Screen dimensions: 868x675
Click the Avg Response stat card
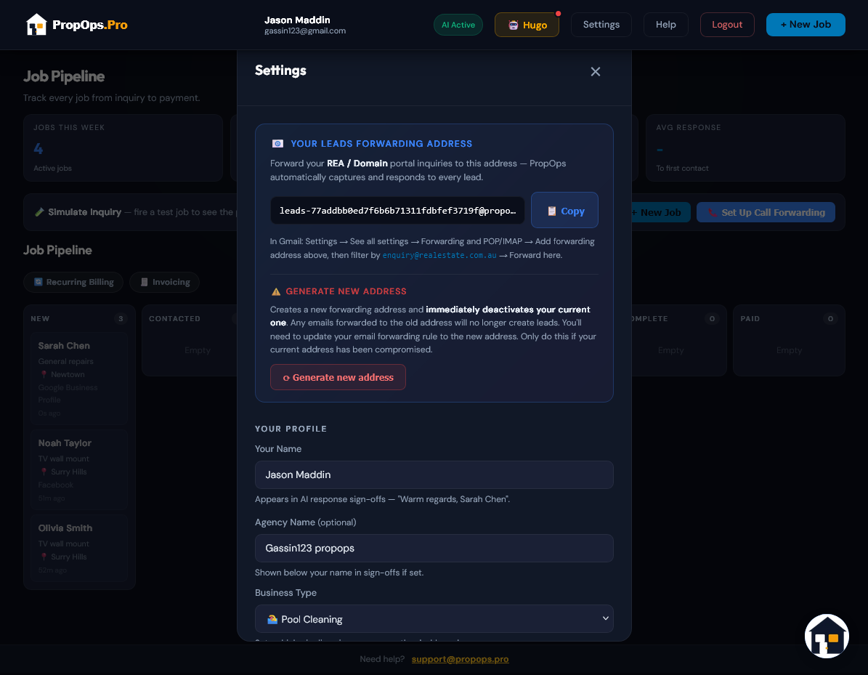click(745, 147)
